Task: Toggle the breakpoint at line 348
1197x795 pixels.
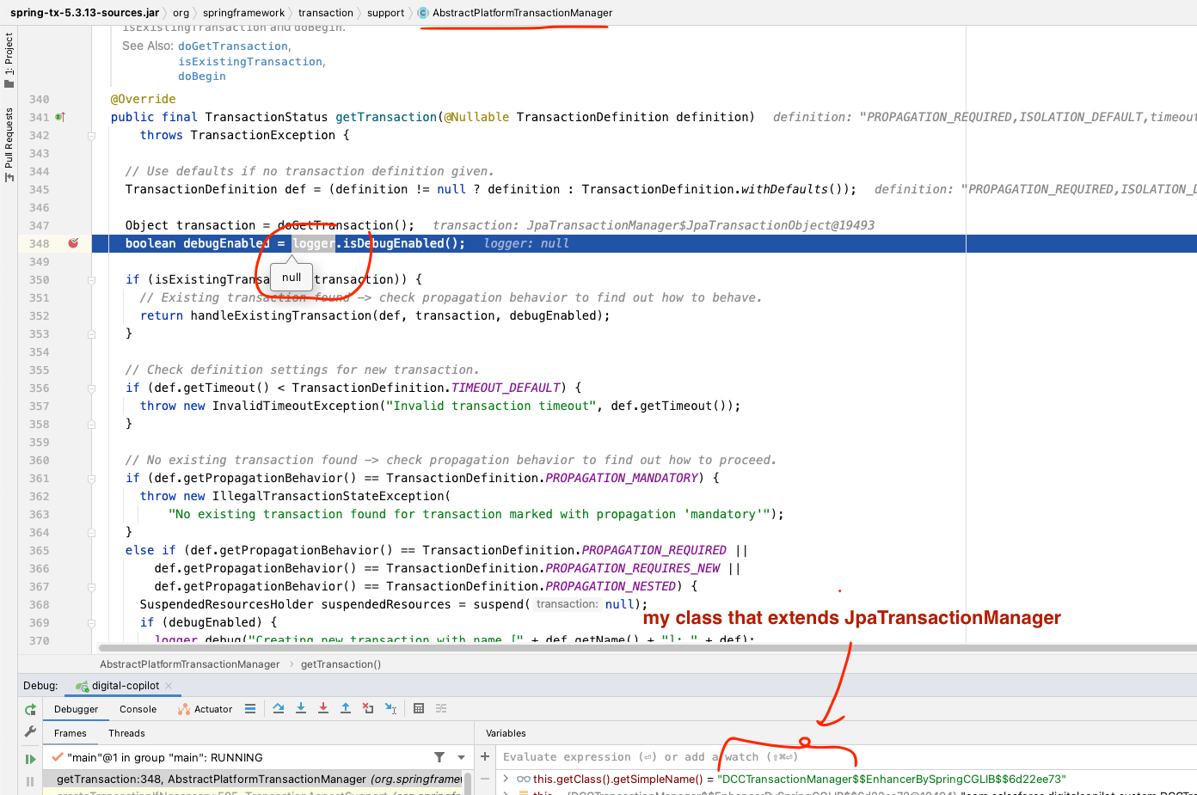Action: (73, 243)
